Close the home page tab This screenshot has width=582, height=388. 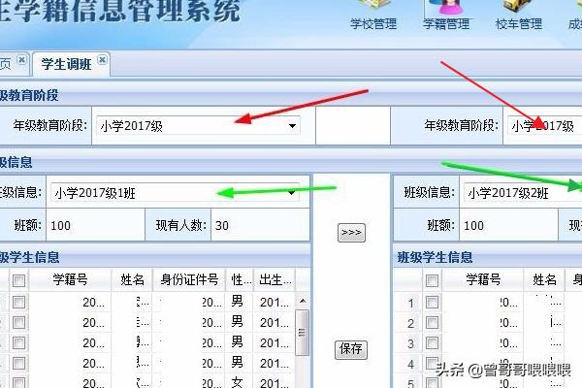pyautogui.click(x=21, y=60)
